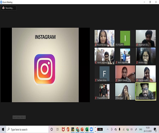The width and height of the screenshot is (159, 133).
Task: Click the 'Type here to search' box
Action: click(27, 129)
